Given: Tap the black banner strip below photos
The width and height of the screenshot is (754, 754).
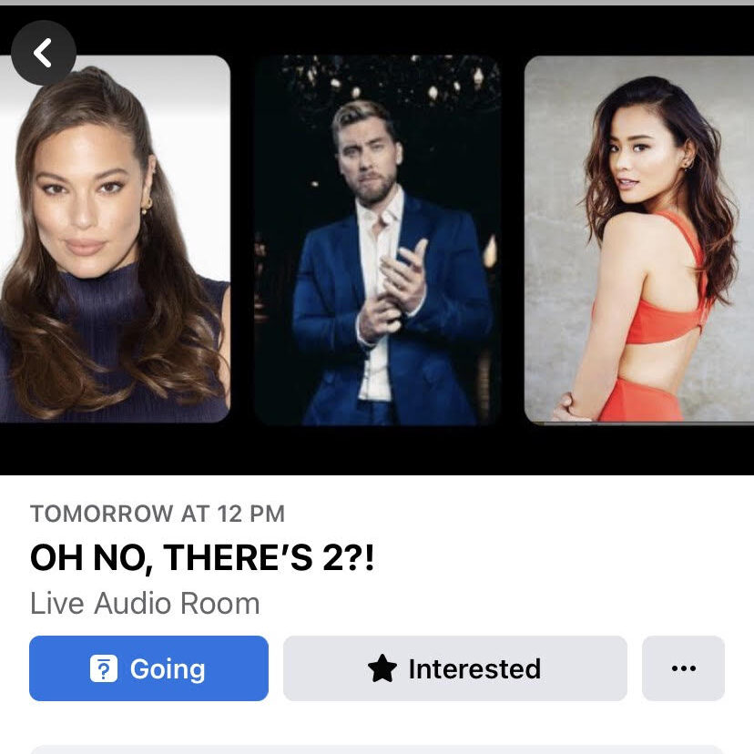Looking at the screenshot, I should (377, 450).
